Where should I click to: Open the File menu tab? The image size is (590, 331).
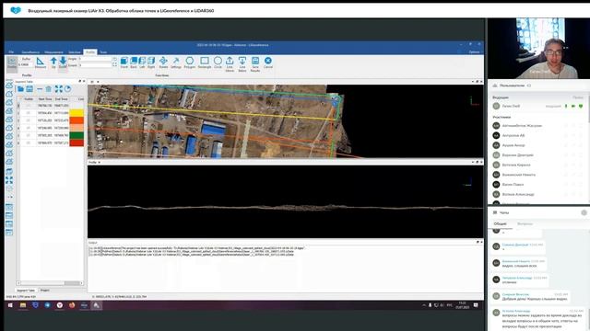point(11,52)
